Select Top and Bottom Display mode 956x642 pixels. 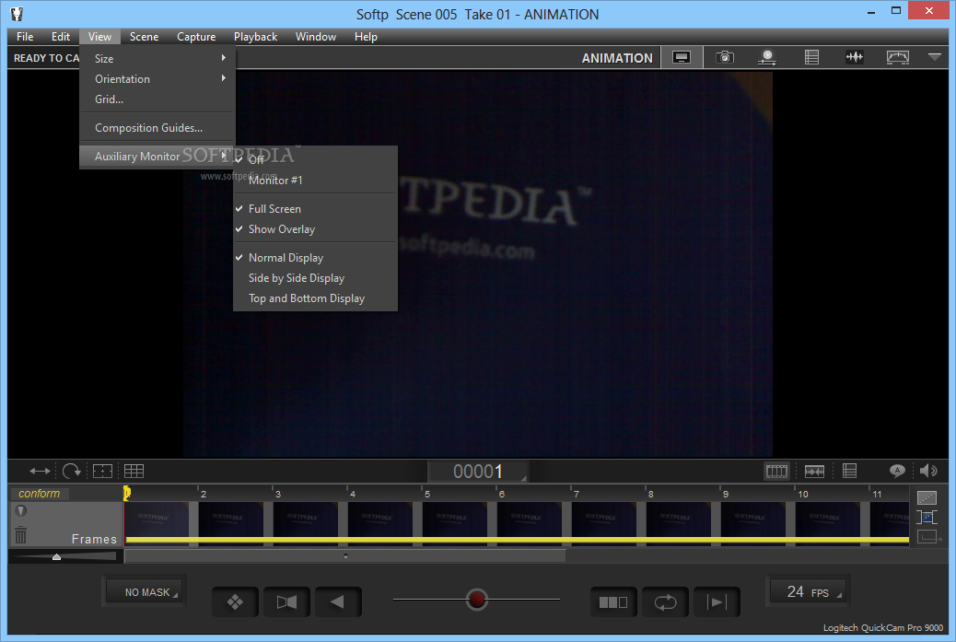pyautogui.click(x=315, y=298)
